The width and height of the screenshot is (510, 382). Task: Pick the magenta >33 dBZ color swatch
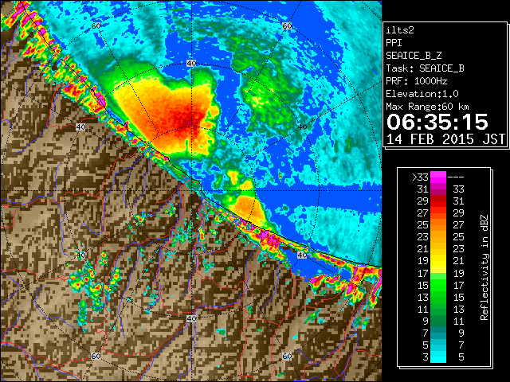point(438,177)
